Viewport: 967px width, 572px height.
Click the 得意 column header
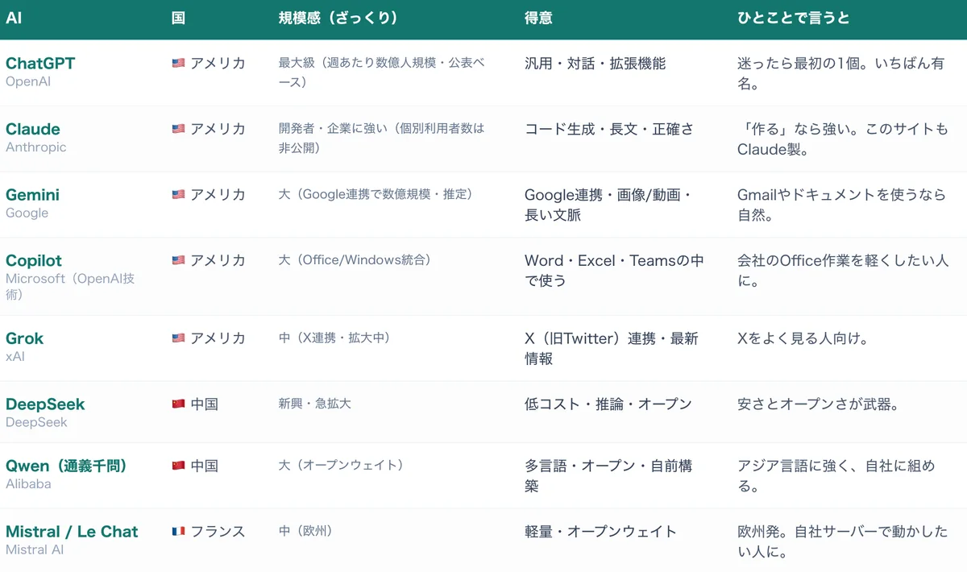538,18
